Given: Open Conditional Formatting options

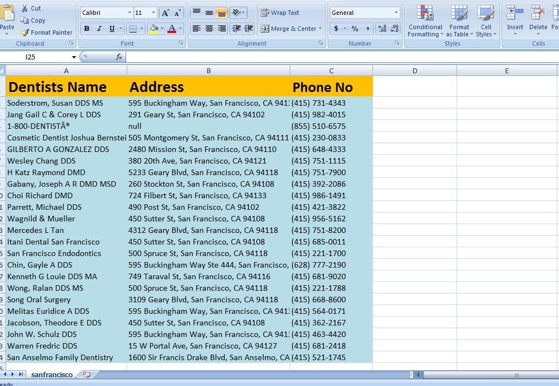Looking at the screenshot, I should pyautogui.click(x=425, y=22).
